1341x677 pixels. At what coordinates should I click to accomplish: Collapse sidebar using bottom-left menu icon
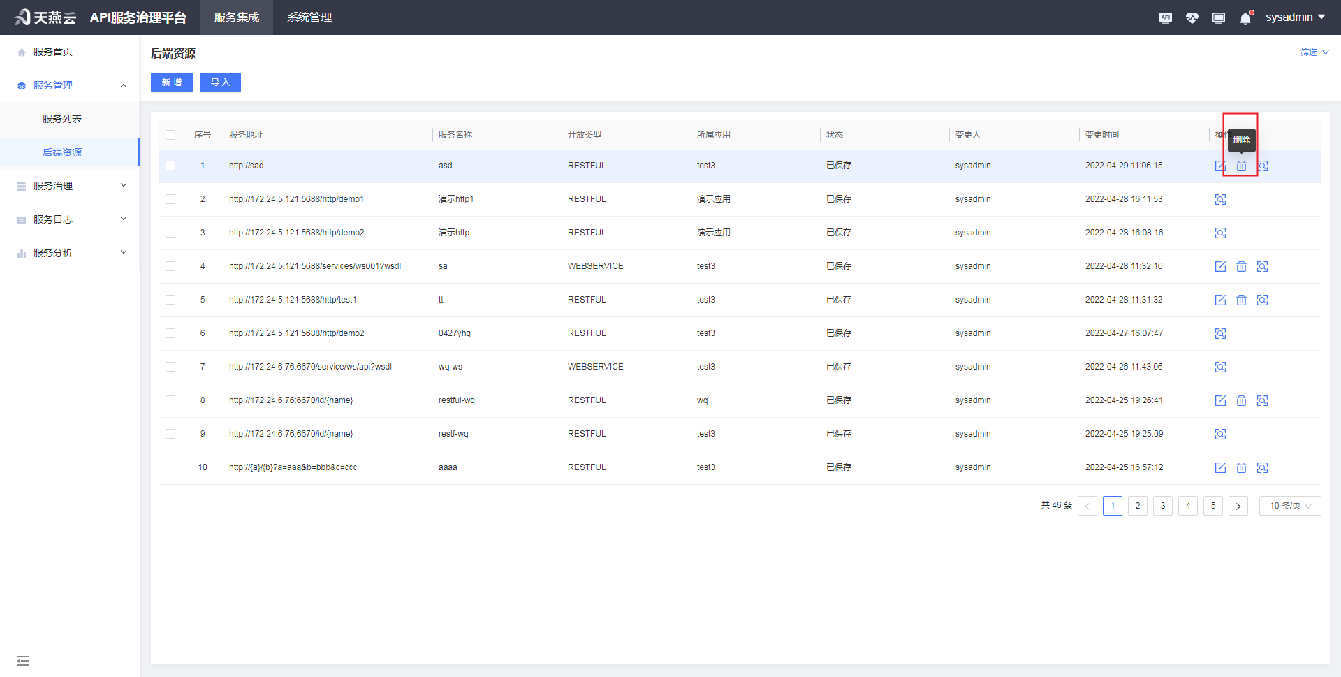(x=23, y=661)
